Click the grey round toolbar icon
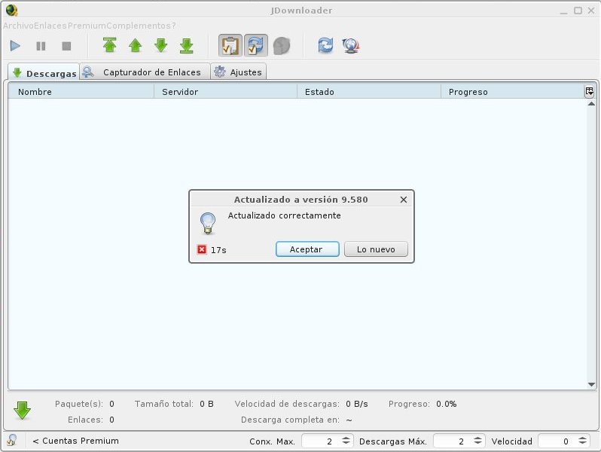601x452 pixels. (x=282, y=46)
